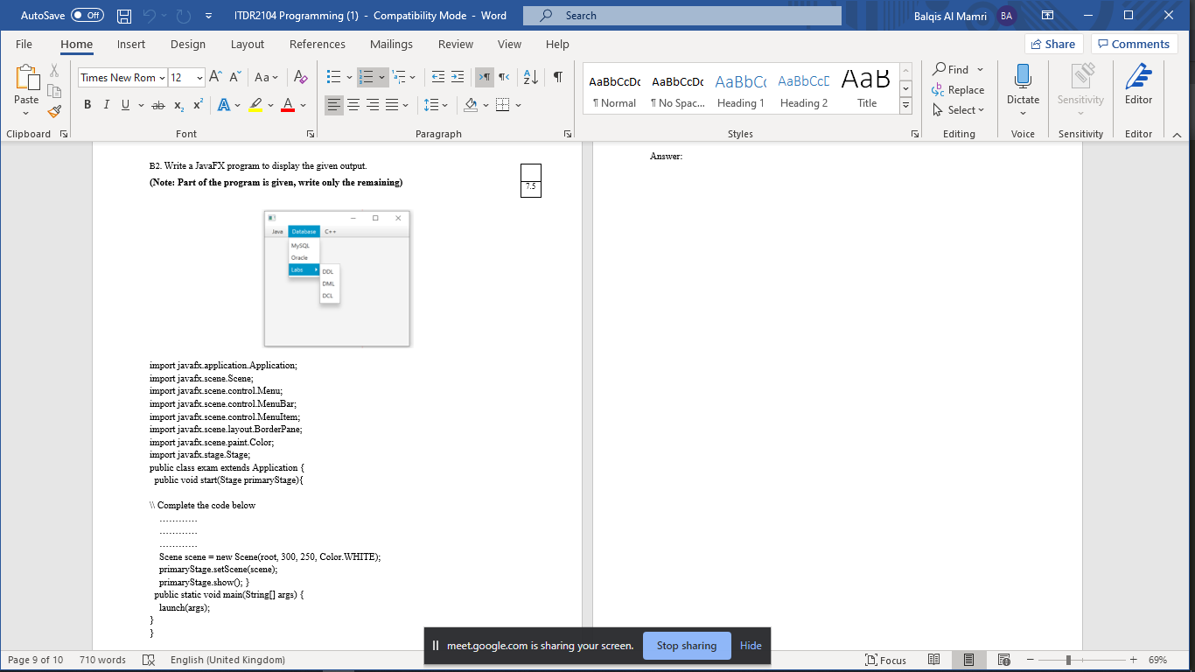Image resolution: width=1195 pixels, height=672 pixels.
Task: Open the Comments button
Action: point(1134,44)
